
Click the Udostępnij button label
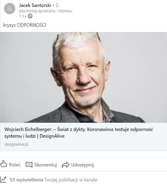[82, 165]
